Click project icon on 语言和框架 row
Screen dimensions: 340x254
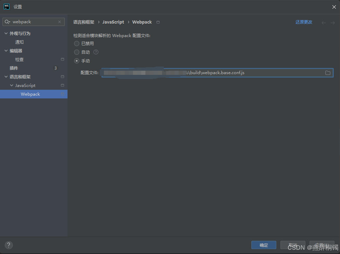62,77
